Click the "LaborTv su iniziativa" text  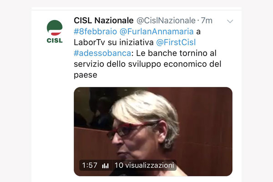point(113,42)
